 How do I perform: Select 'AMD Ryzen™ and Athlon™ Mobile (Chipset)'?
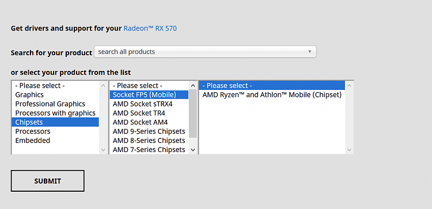point(272,95)
